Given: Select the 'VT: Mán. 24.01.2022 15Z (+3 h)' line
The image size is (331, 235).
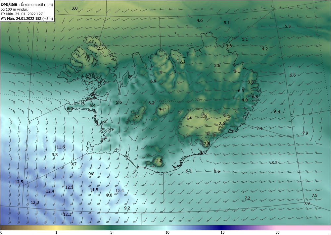Looking at the screenshot, I should click(27, 19).
